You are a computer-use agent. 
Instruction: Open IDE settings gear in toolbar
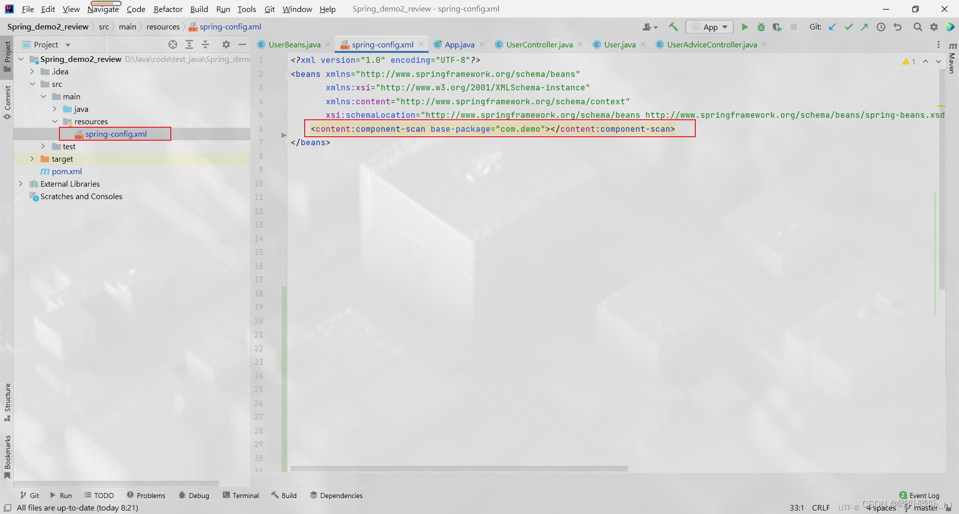(x=934, y=27)
